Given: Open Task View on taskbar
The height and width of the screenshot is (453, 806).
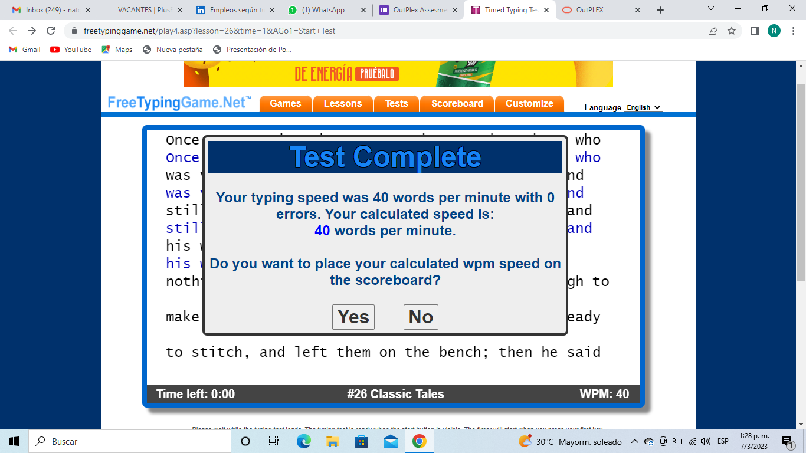Looking at the screenshot, I should 274,441.
